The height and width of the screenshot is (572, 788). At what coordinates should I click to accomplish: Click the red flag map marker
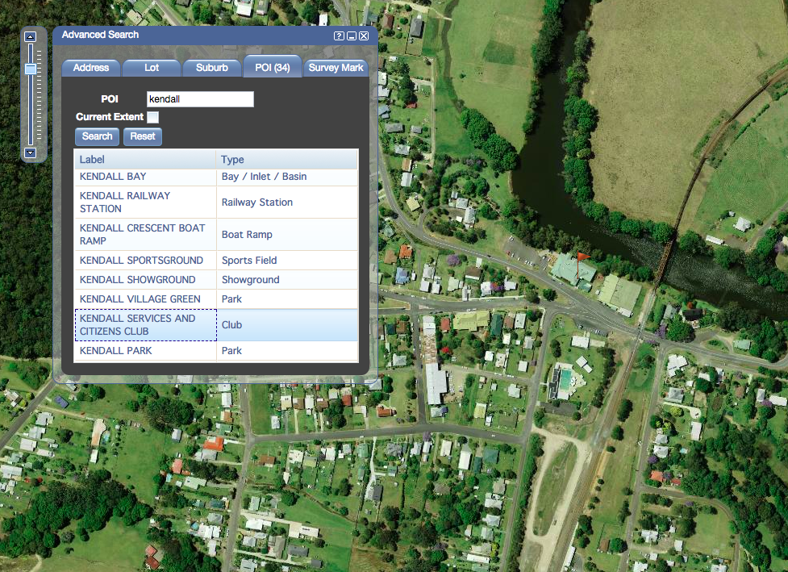pos(581,260)
